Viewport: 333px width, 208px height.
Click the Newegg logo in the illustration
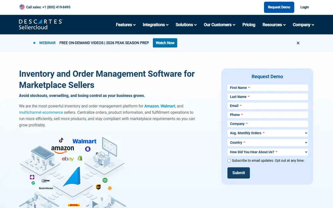coord(46,181)
